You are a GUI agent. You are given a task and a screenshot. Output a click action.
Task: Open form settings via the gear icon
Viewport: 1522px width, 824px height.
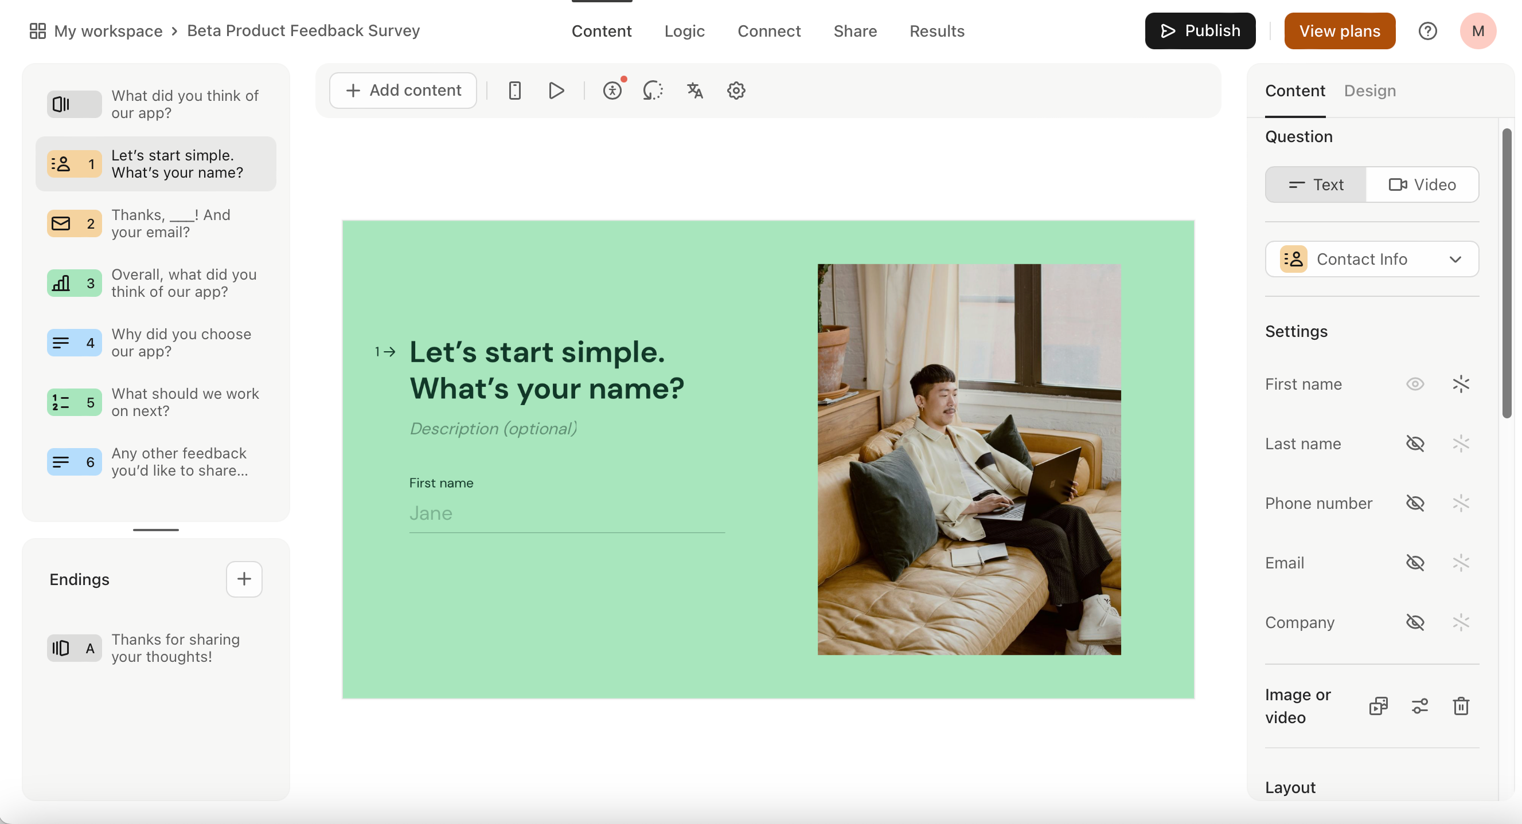pos(736,91)
